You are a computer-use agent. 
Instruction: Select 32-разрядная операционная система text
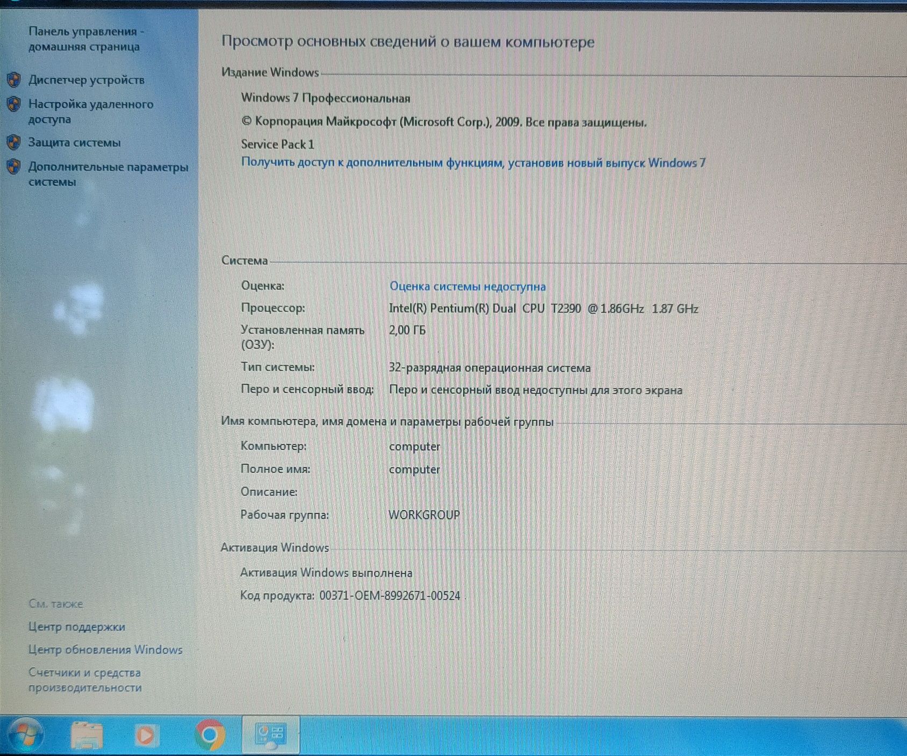490,368
